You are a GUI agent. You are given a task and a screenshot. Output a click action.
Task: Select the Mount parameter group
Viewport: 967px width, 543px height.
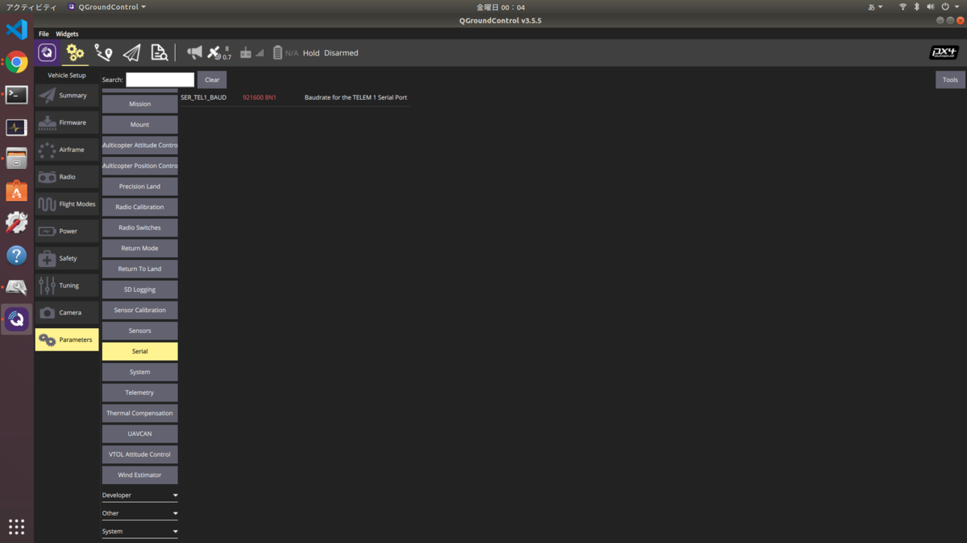(x=139, y=125)
